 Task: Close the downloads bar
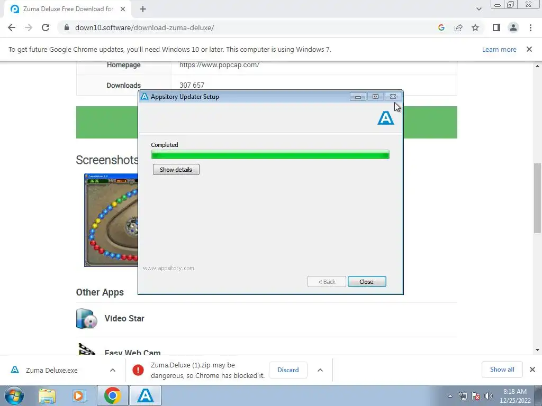pos(532,370)
